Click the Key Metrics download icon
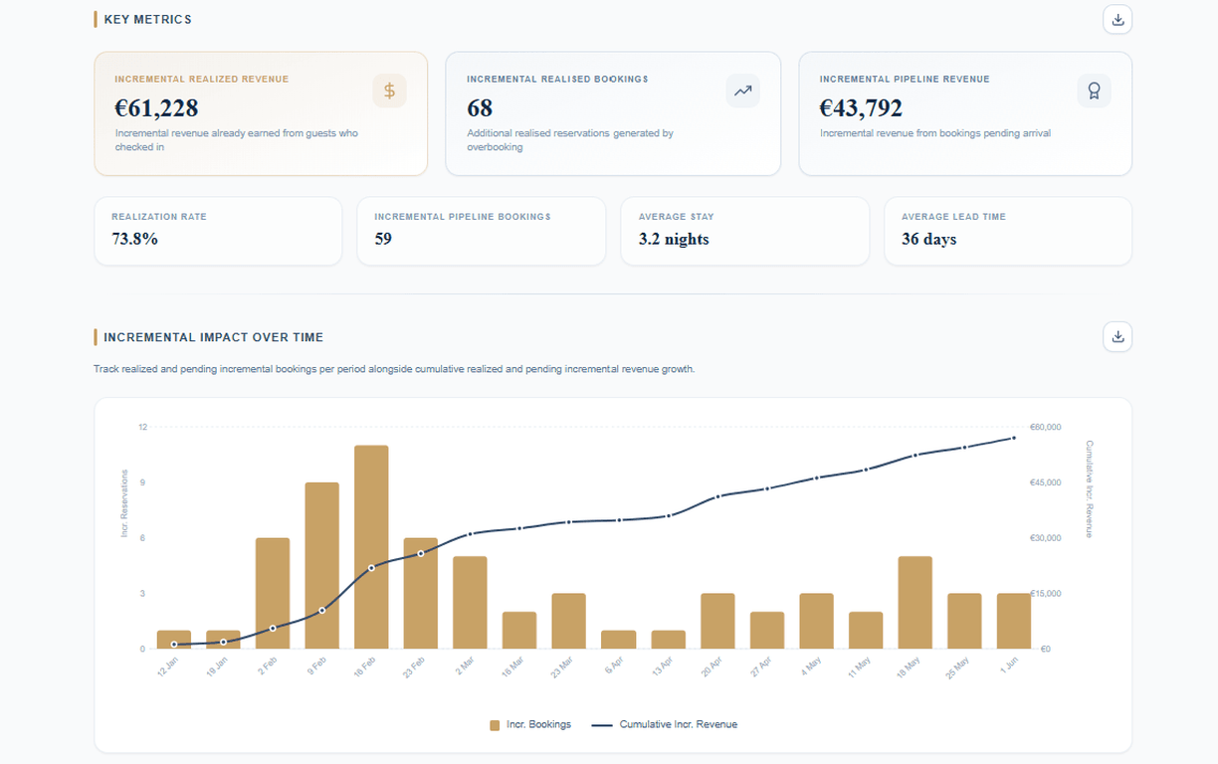 1117,19
